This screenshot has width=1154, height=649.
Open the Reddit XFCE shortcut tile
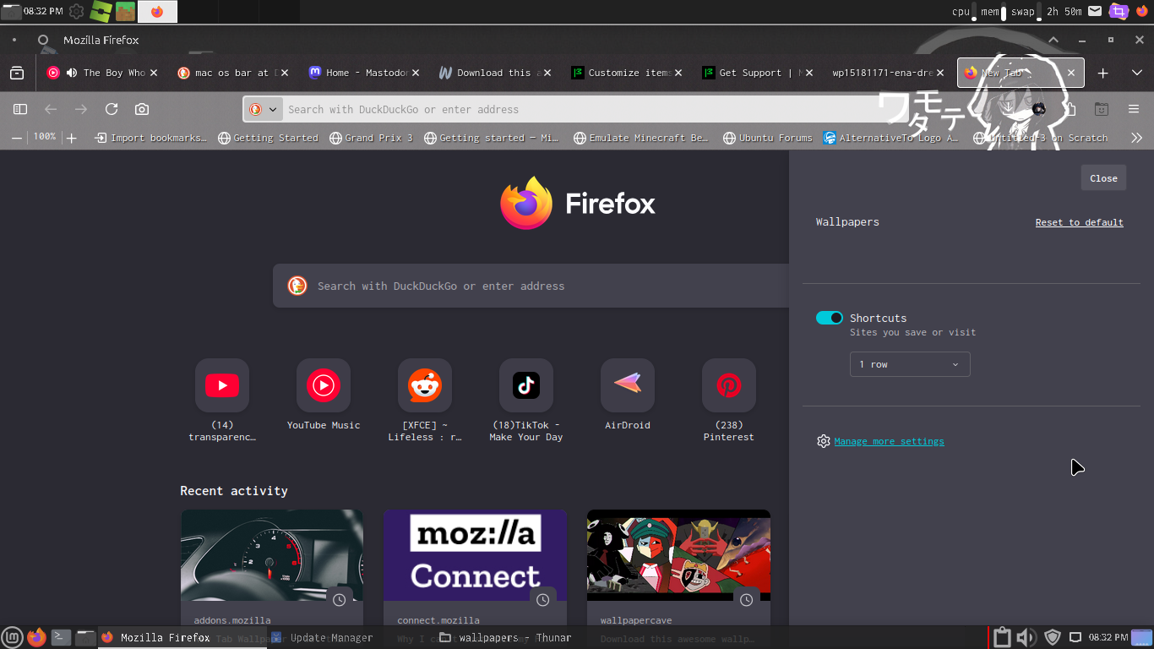[425, 385]
